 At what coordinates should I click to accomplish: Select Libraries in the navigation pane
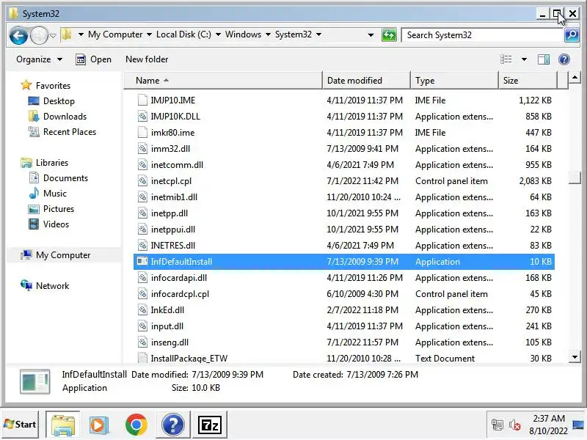pyautogui.click(x=45, y=163)
